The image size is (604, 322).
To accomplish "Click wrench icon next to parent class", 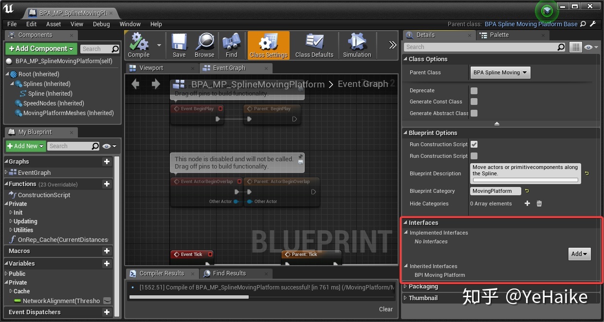I will (x=592, y=24).
